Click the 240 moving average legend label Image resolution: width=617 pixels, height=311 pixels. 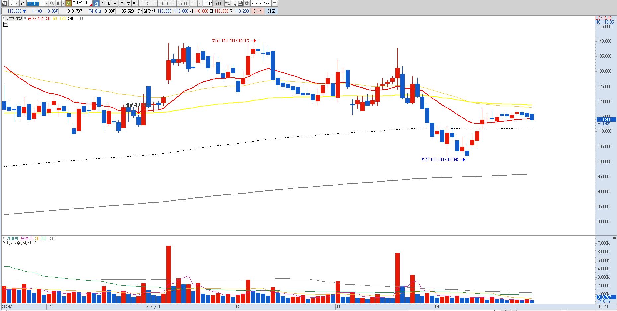point(71,18)
